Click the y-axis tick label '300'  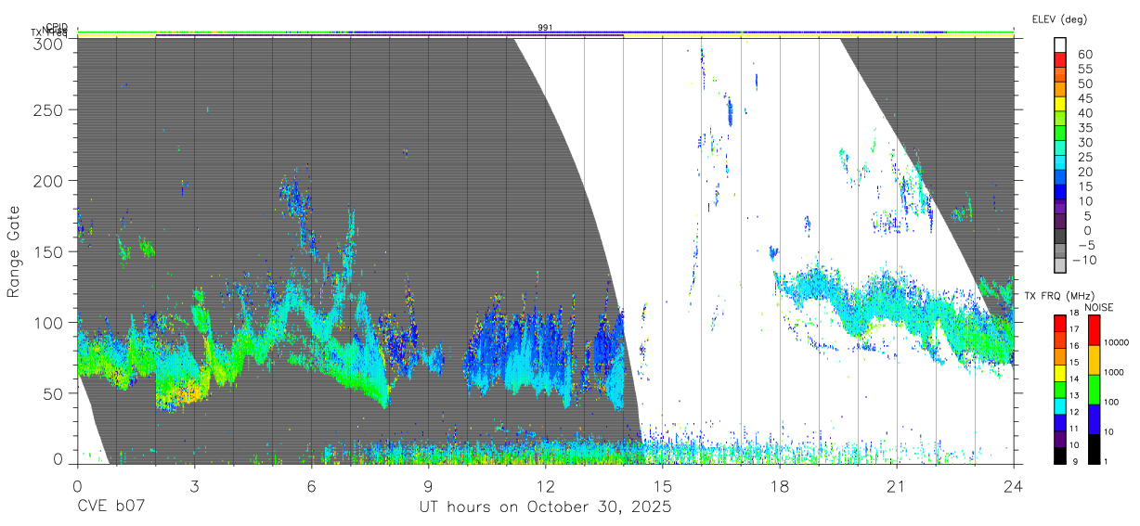click(x=48, y=44)
